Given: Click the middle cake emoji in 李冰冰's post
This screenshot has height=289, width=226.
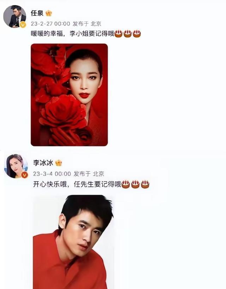Looking at the screenshot, I should click(135, 184).
